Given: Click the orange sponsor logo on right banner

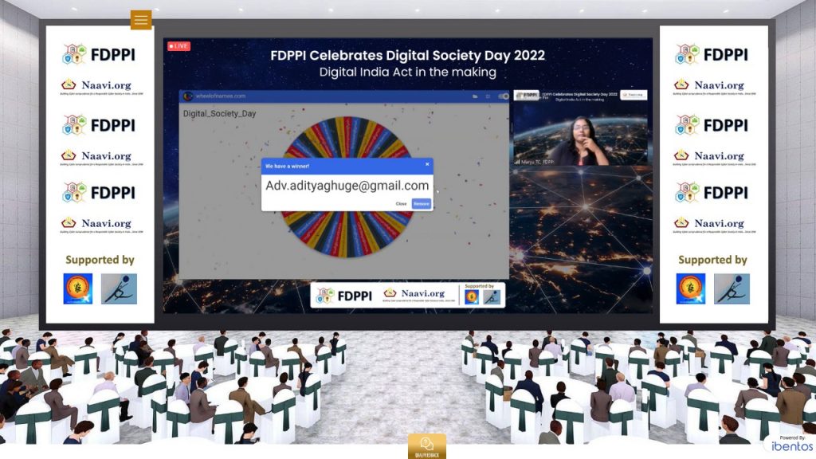Looking at the screenshot, I should click(x=691, y=288).
